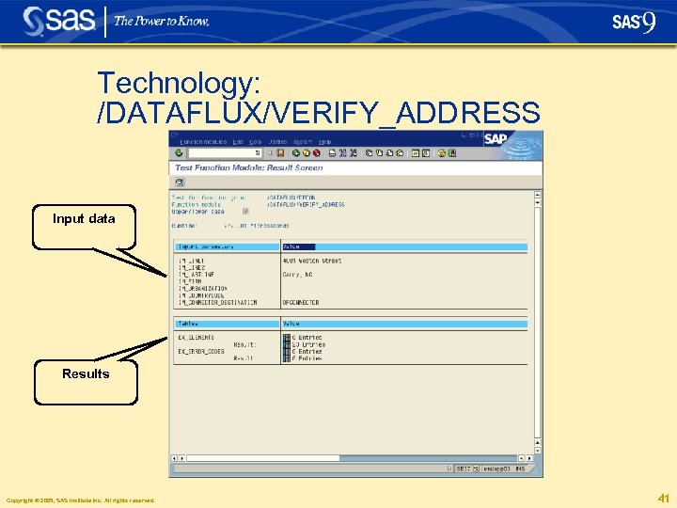
Task: Click the IM_CONNECTOR_DESTINATION parameter row
Action: tap(217, 302)
